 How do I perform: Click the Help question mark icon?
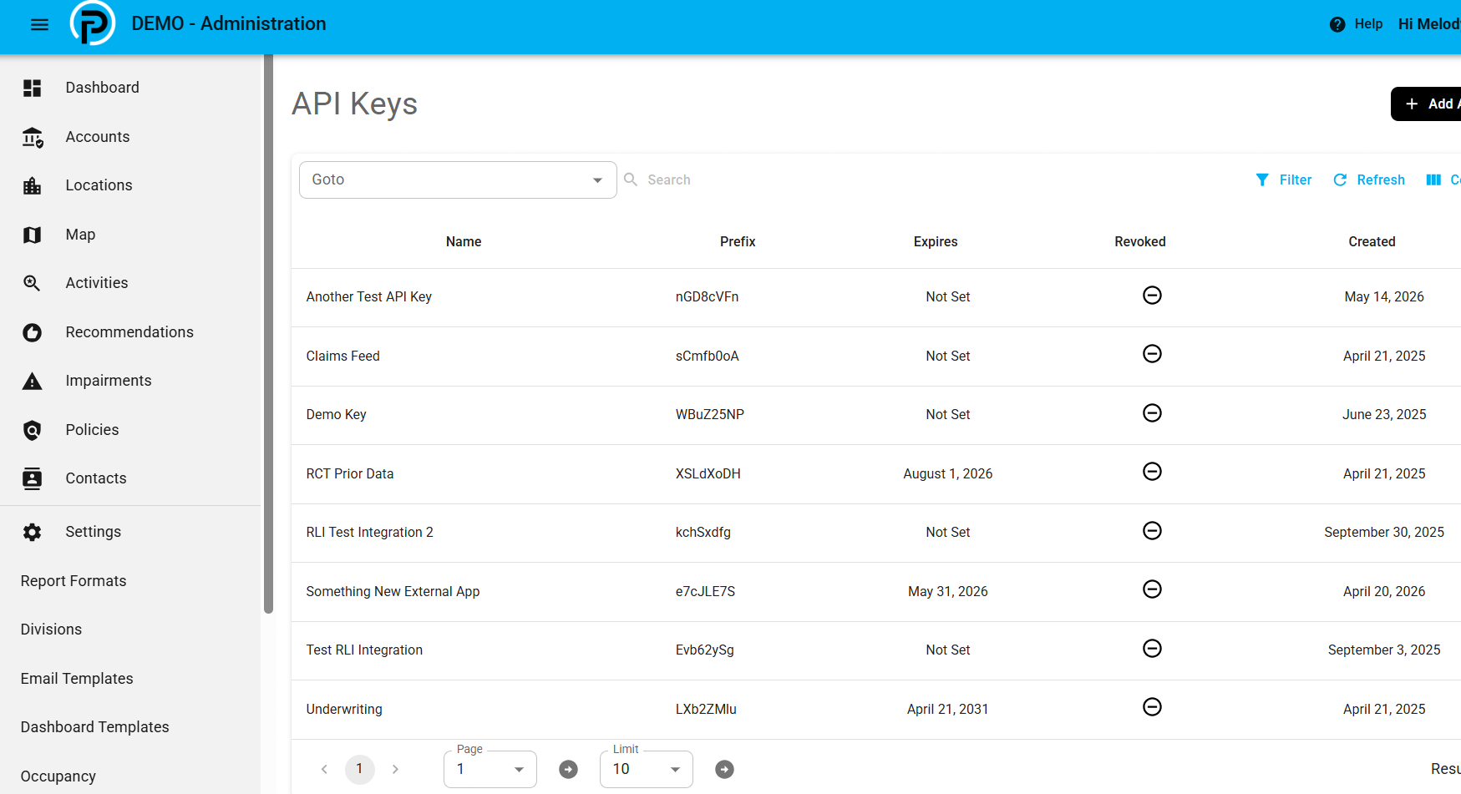pos(1337,24)
